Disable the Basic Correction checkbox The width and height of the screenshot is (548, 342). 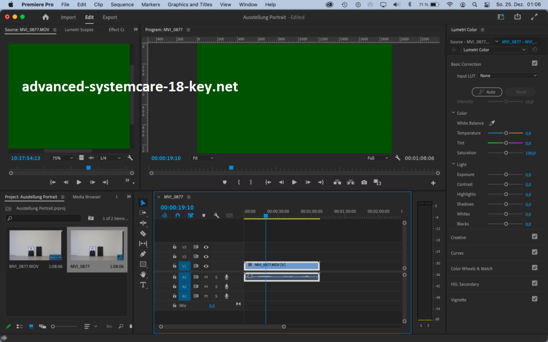click(x=534, y=64)
